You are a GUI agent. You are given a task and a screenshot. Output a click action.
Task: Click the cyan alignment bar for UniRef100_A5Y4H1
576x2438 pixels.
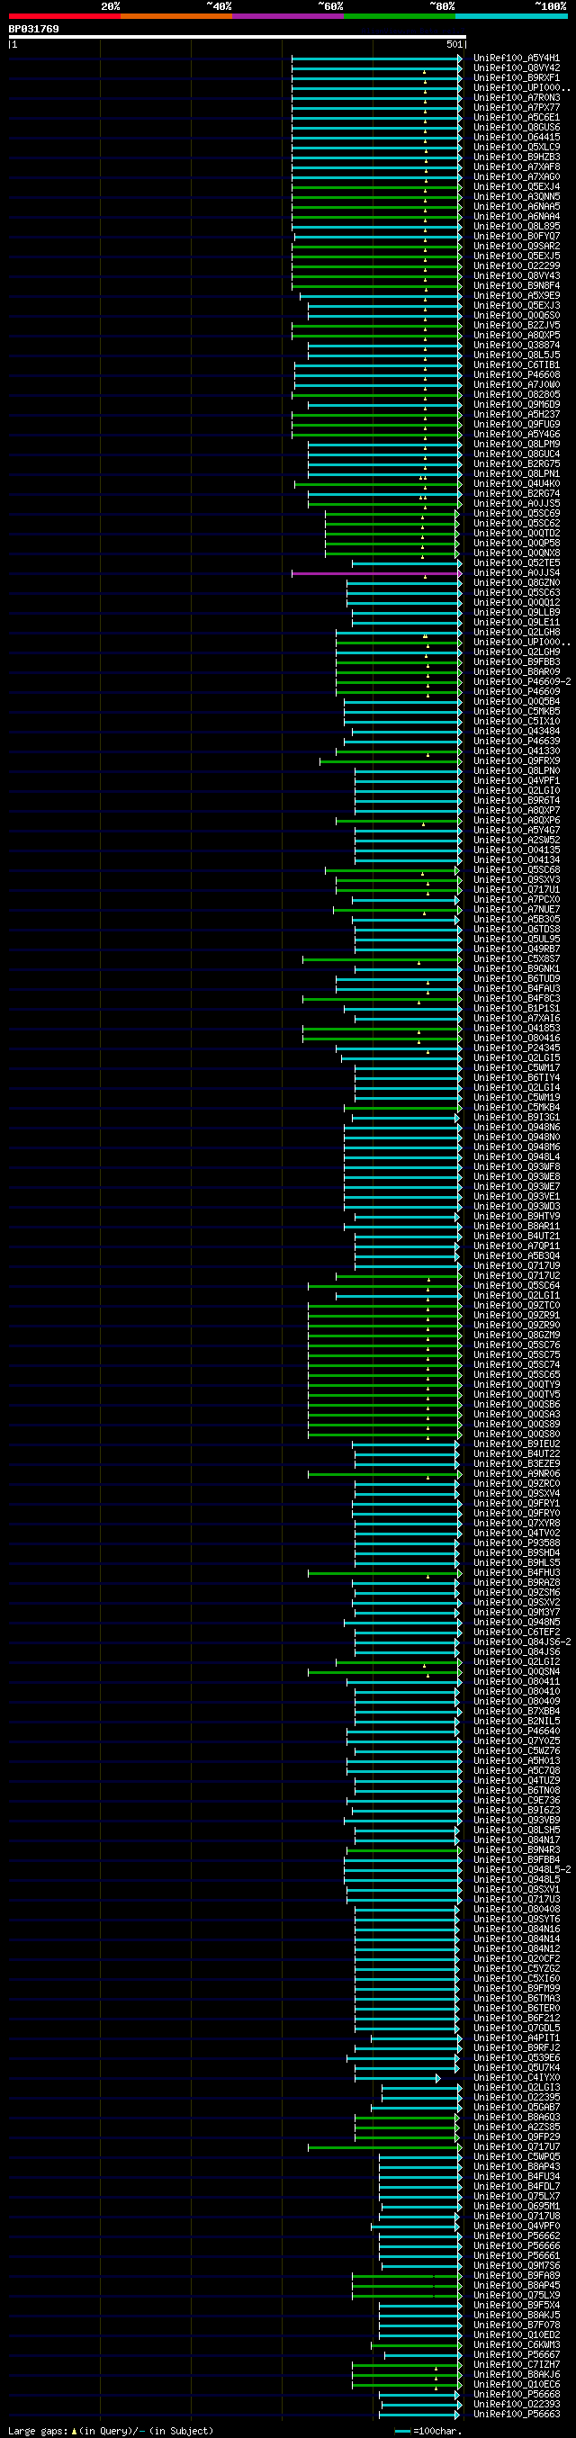(x=376, y=58)
